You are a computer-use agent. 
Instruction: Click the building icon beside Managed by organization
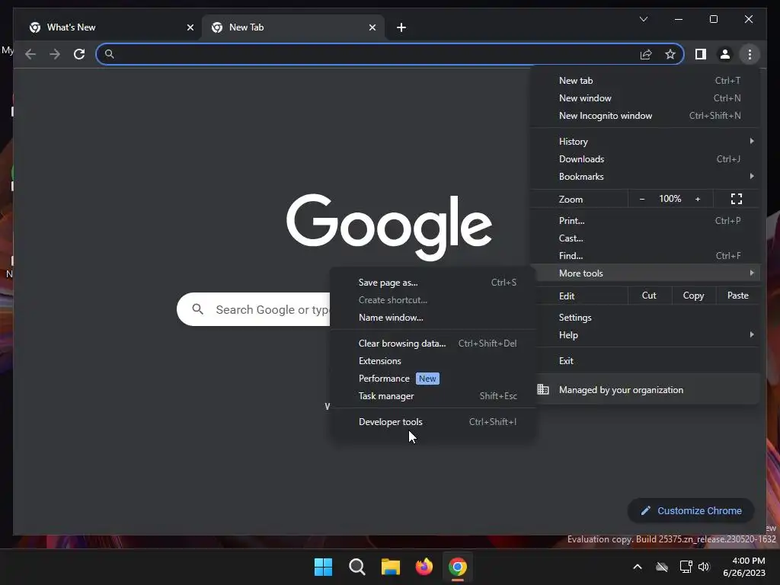[543, 389]
